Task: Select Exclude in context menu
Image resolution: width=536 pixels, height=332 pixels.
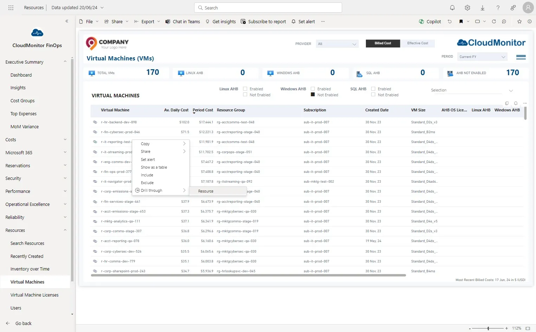Action: click(x=161, y=183)
